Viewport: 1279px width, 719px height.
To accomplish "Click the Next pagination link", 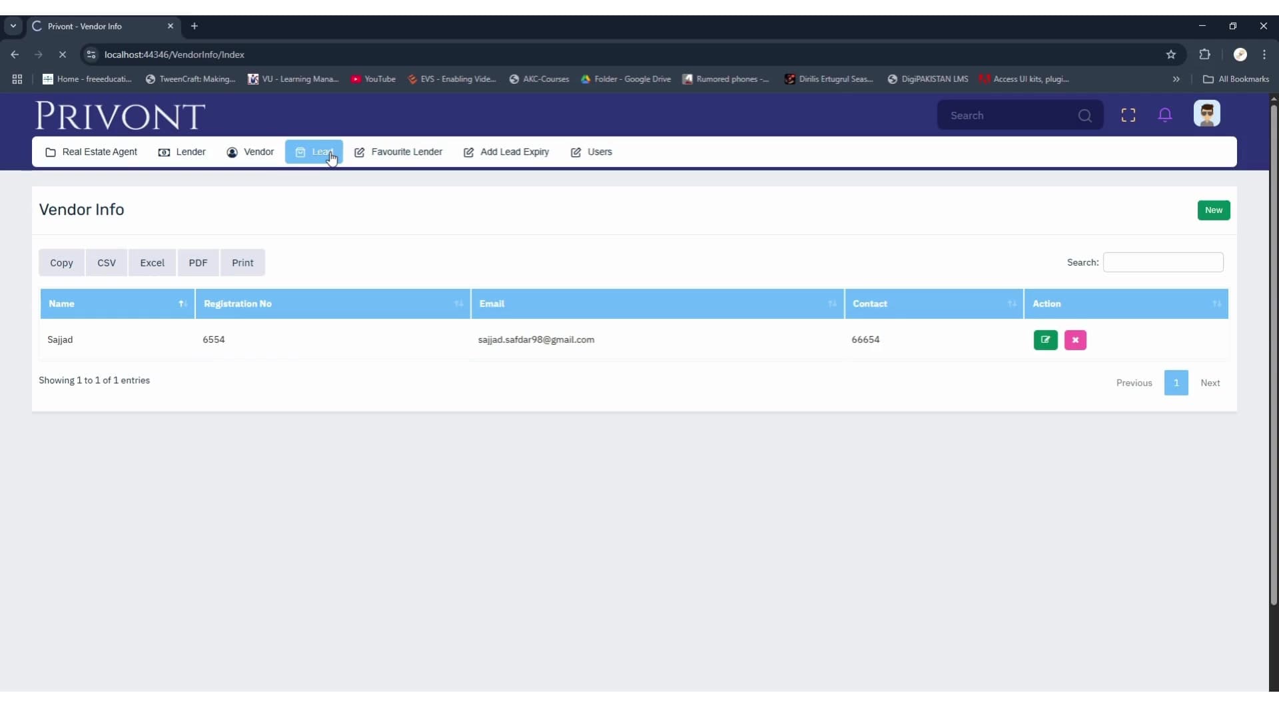I will point(1210,383).
